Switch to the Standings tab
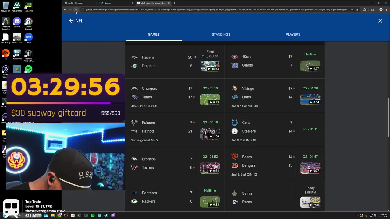The width and height of the screenshot is (390, 219). tap(221, 34)
